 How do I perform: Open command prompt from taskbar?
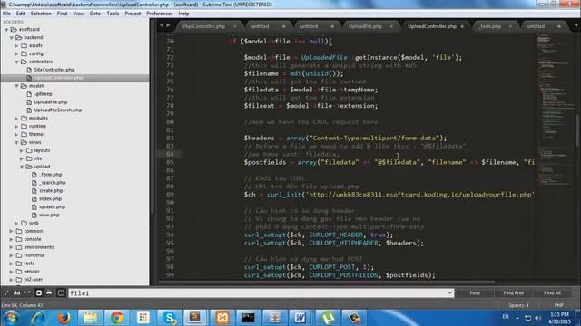pos(248,318)
